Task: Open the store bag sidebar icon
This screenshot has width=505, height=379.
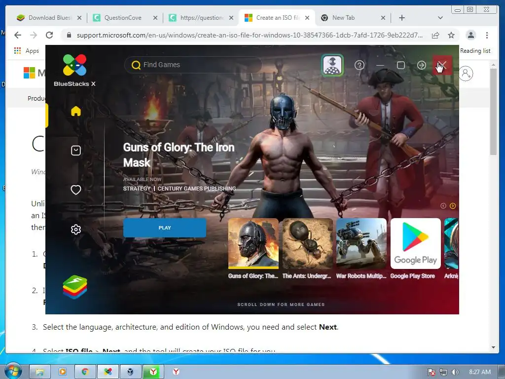Action: click(x=75, y=151)
